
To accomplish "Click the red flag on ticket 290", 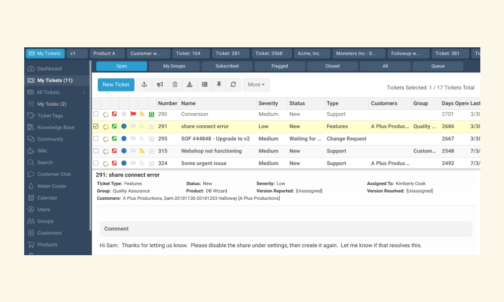I will (x=133, y=114).
